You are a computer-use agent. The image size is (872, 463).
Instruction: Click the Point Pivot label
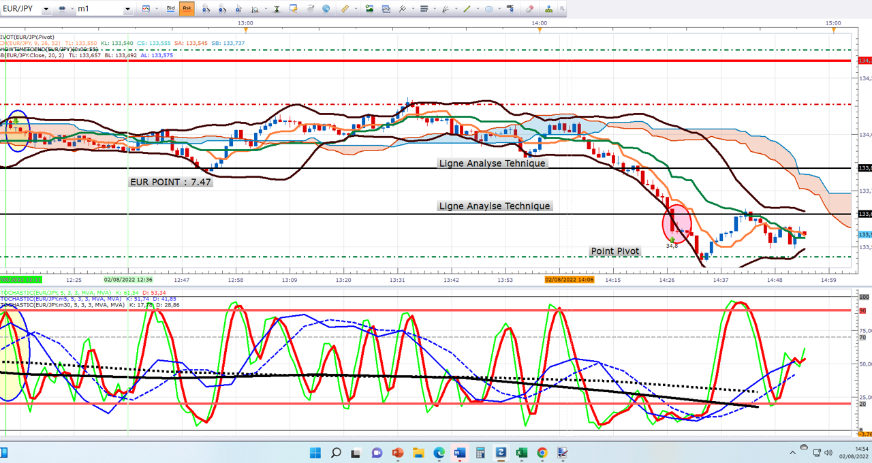pos(615,251)
